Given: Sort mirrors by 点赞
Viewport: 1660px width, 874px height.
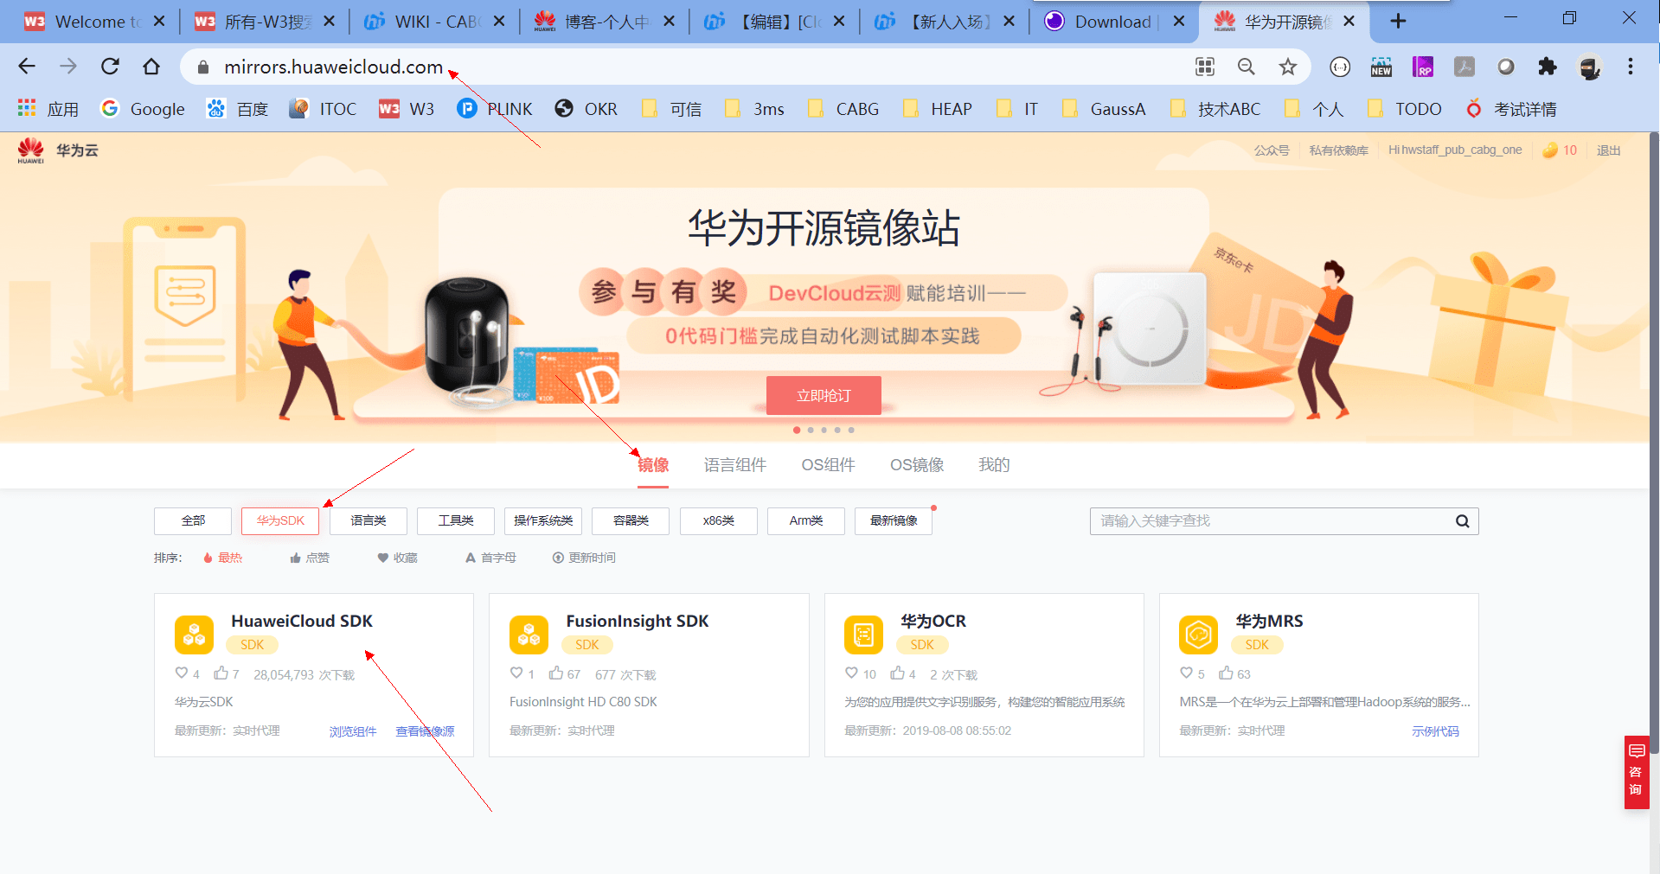Looking at the screenshot, I should 310,558.
